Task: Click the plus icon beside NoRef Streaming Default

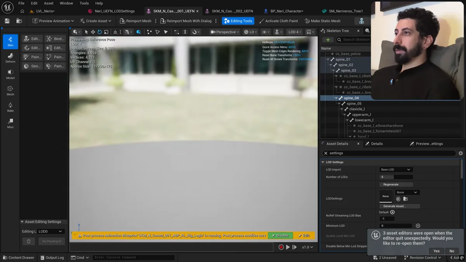Action: pos(392,212)
